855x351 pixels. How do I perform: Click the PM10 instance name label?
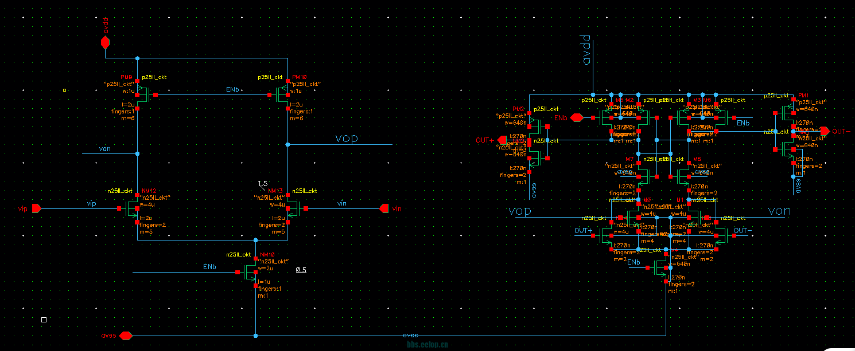tap(300, 77)
